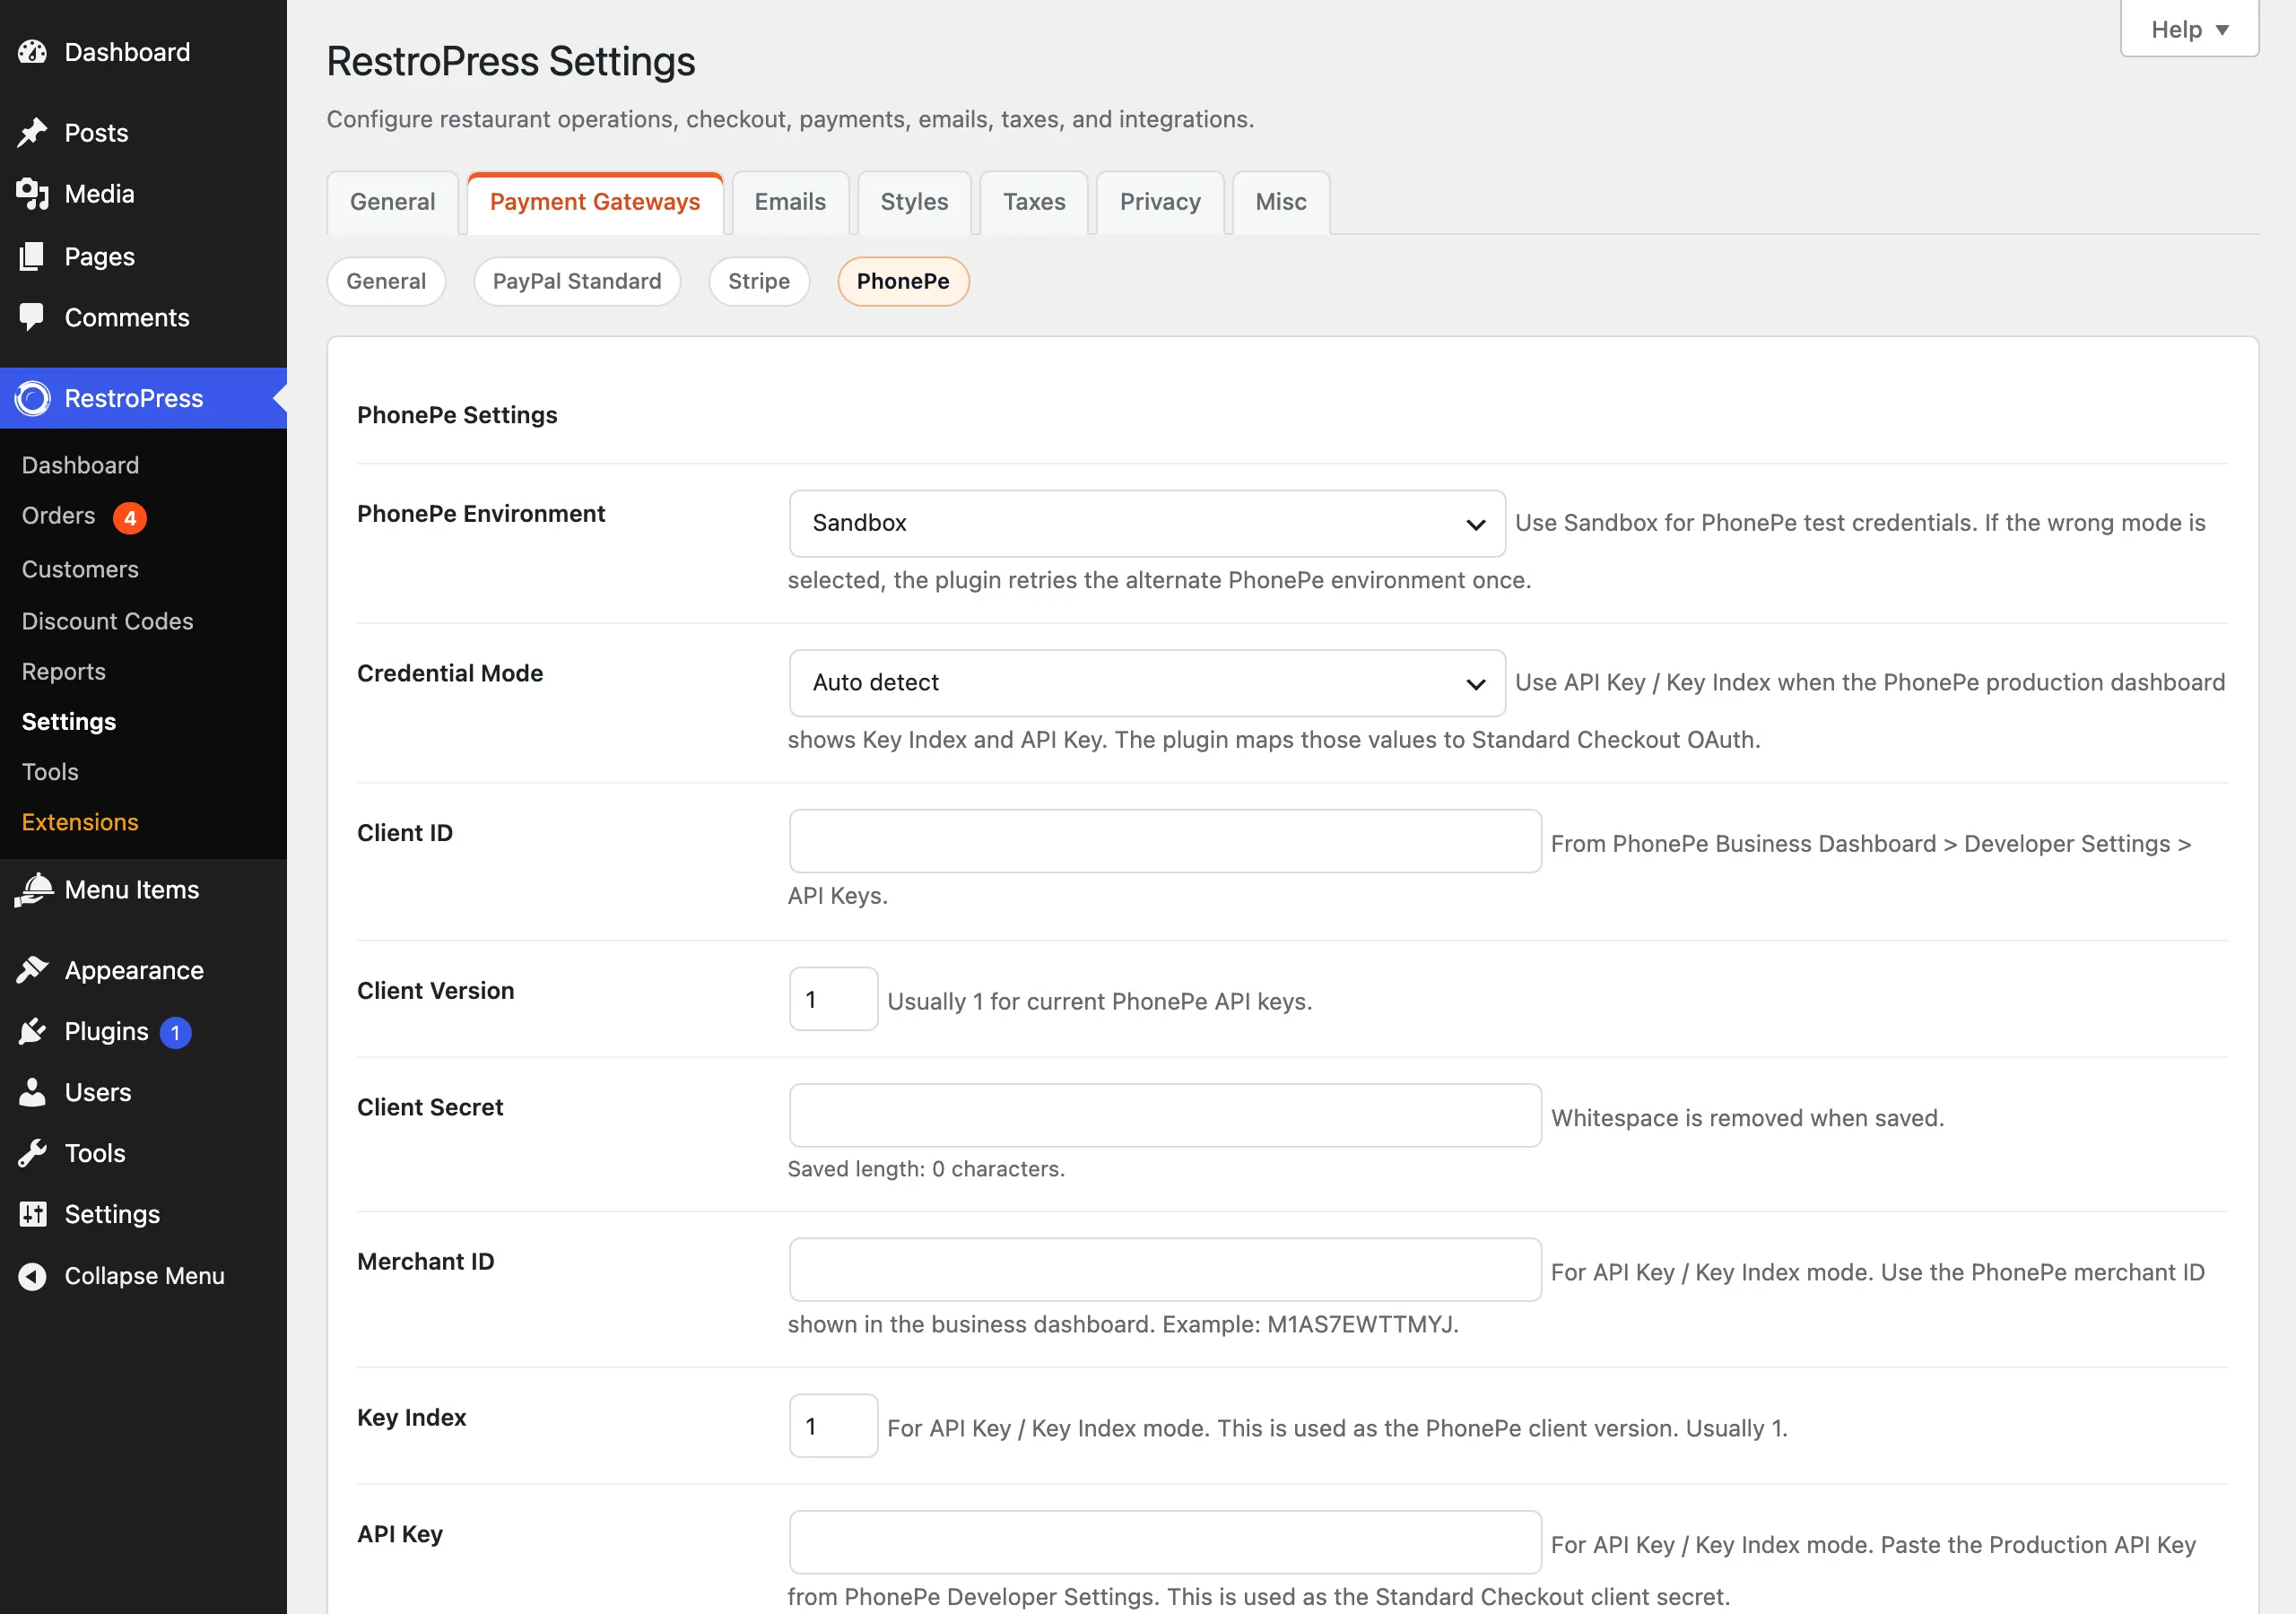Screen dimensions: 2296x1614
Task: Open the Credential Mode dropdown
Action: (1147, 683)
